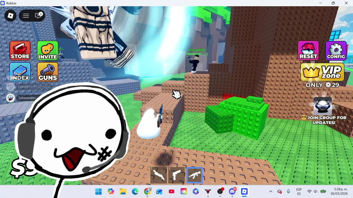Open Adobe Creative Cloud from the taskbar
The width and height of the screenshot is (353, 198).
[184, 191]
